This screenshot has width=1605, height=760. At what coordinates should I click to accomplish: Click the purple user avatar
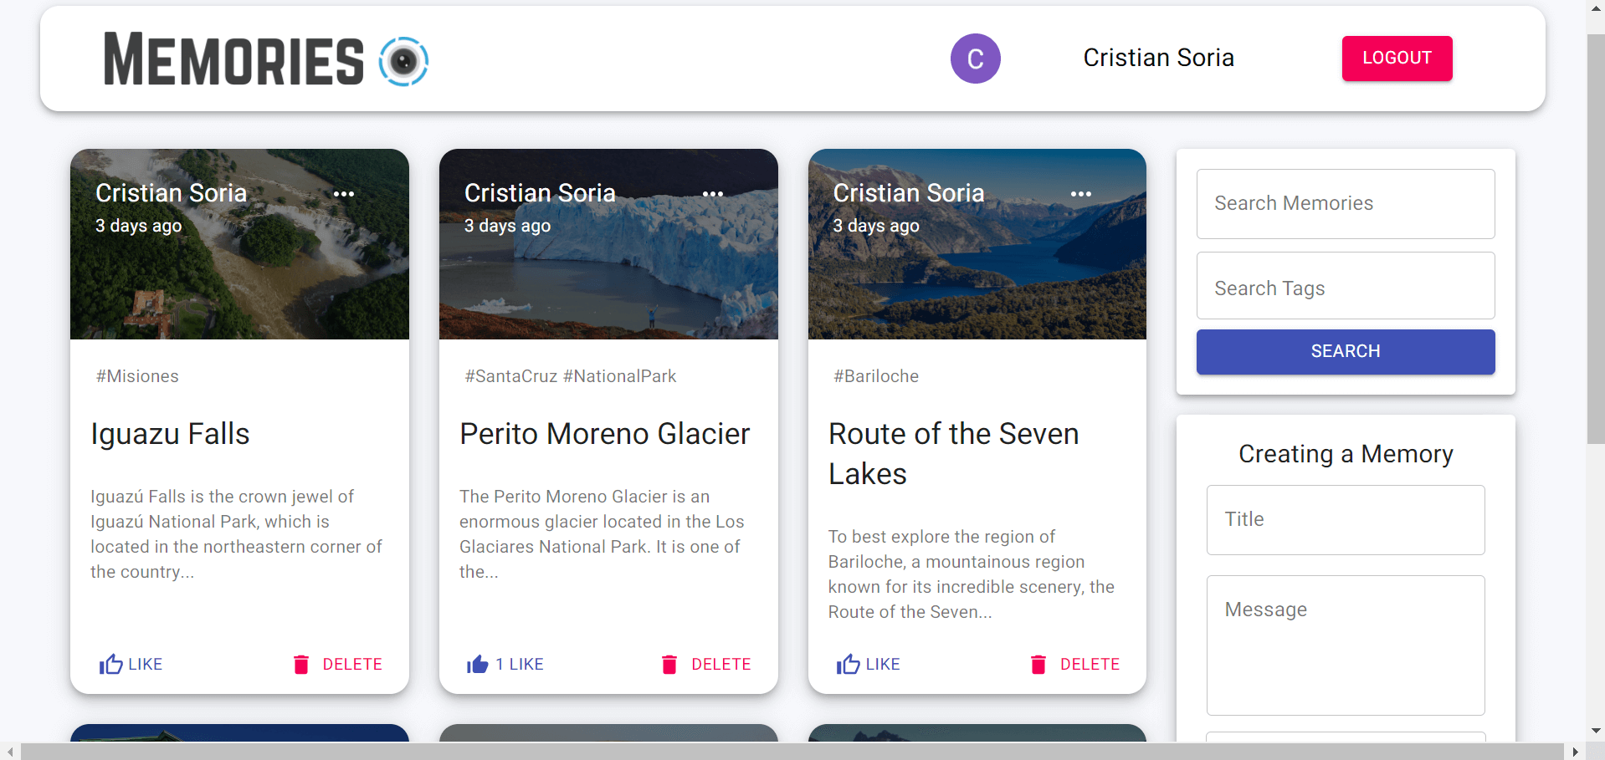pyautogui.click(x=975, y=59)
